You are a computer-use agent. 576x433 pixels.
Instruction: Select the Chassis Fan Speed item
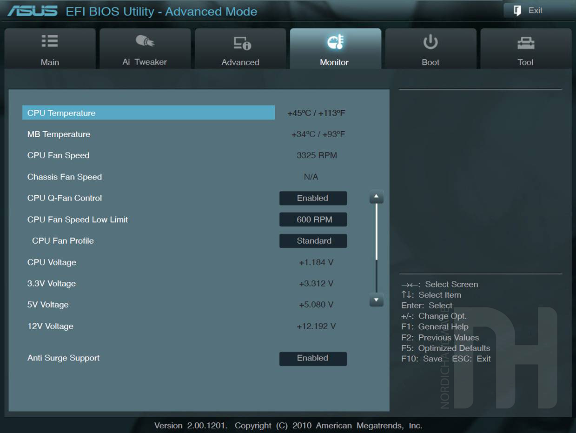[x=65, y=177]
